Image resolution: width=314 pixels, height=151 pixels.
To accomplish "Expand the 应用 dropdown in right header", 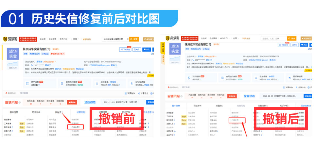I will (x=237, y=39).
